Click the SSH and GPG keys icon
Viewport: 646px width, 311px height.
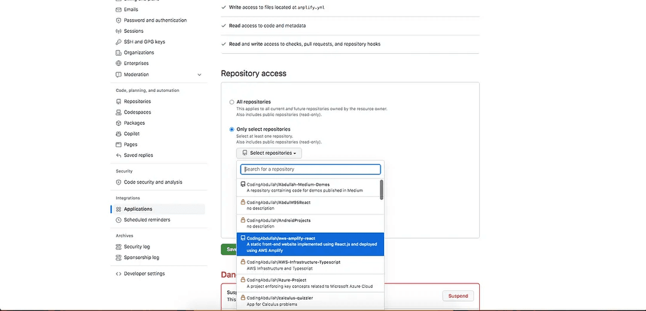118,42
